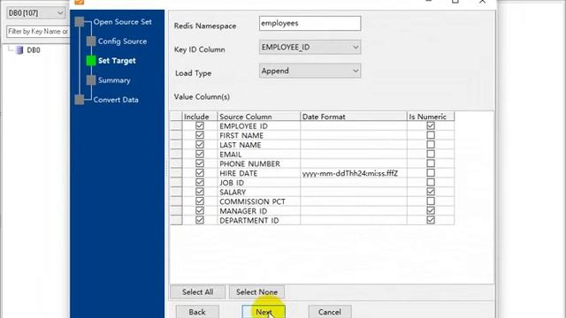Select the DB0 database icon in tree
This screenshot has height=318, width=566.
pyautogui.click(x=19, y=50)
